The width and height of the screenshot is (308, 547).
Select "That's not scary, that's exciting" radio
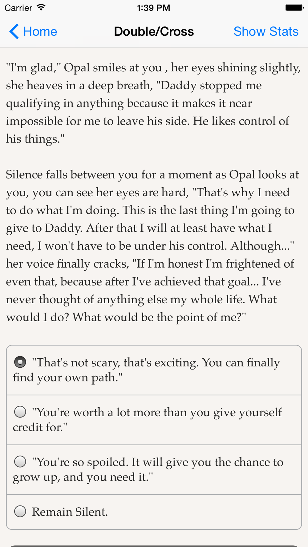click(x=20, y=362)
